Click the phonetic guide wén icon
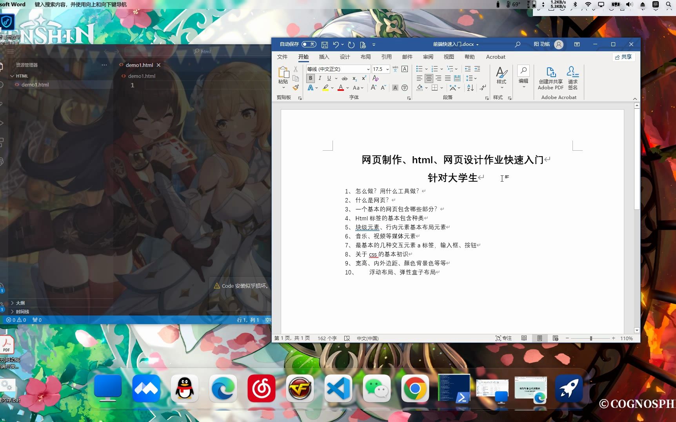Image resolution: width=676 pixels, height=422 pixels. coord(395,69)
